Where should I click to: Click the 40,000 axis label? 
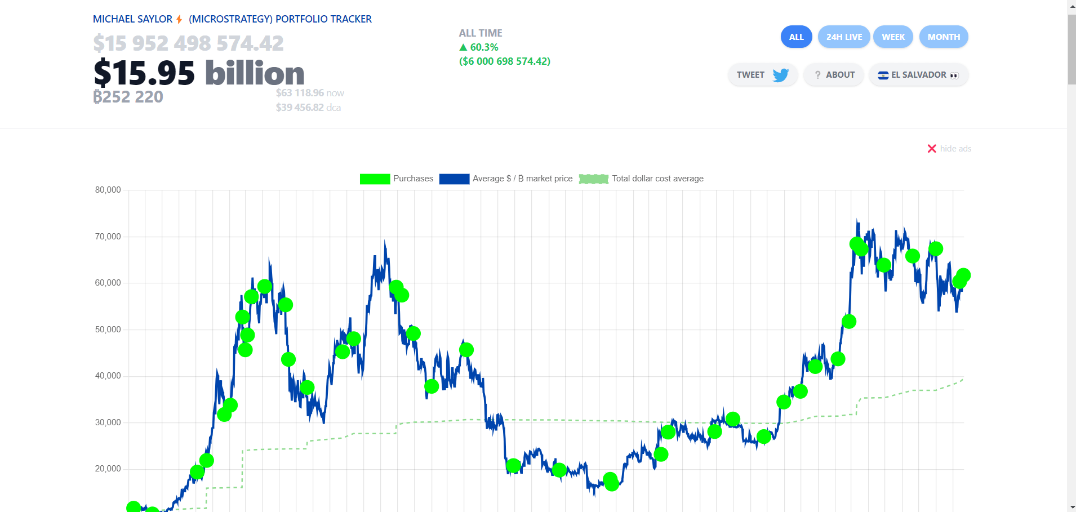pyautogui.click(x=108, y=376)
